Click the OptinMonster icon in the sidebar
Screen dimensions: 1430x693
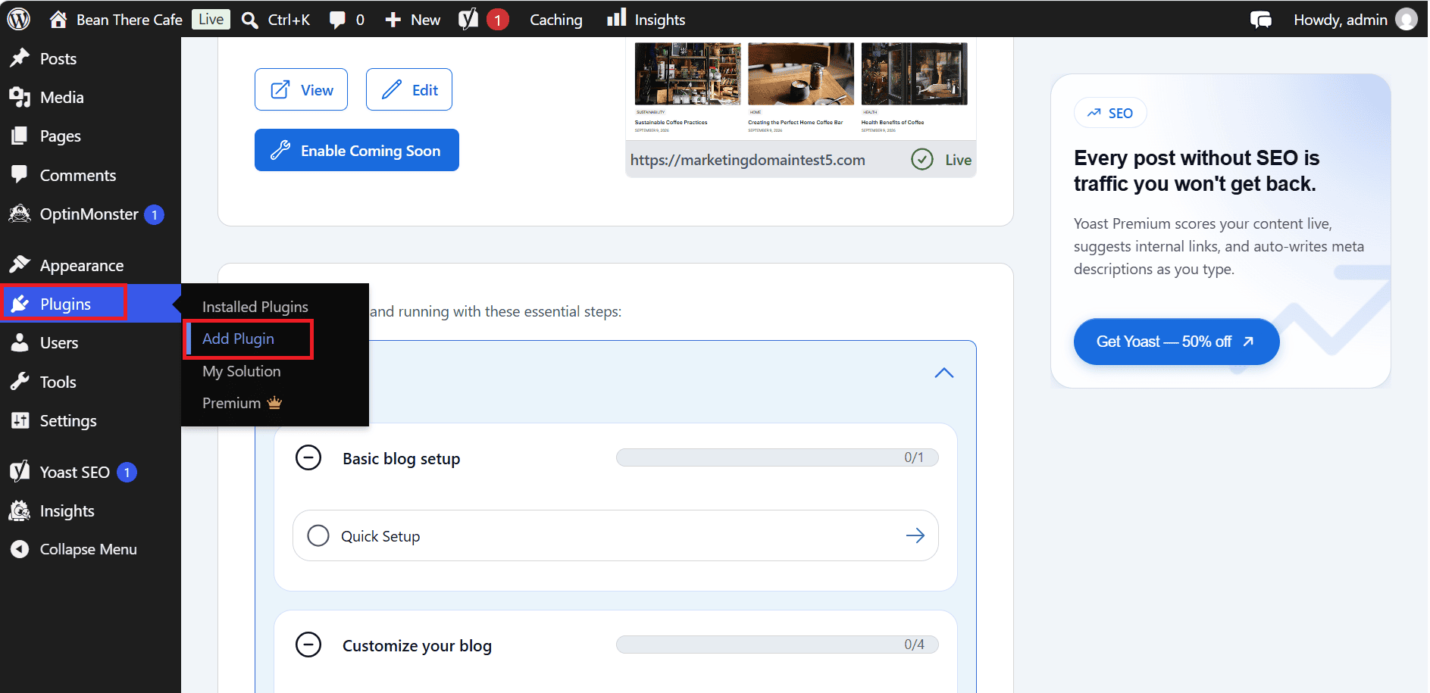(x=20, y=214)
